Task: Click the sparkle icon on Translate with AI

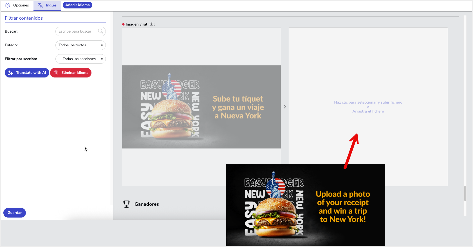Action: (11, 73)
